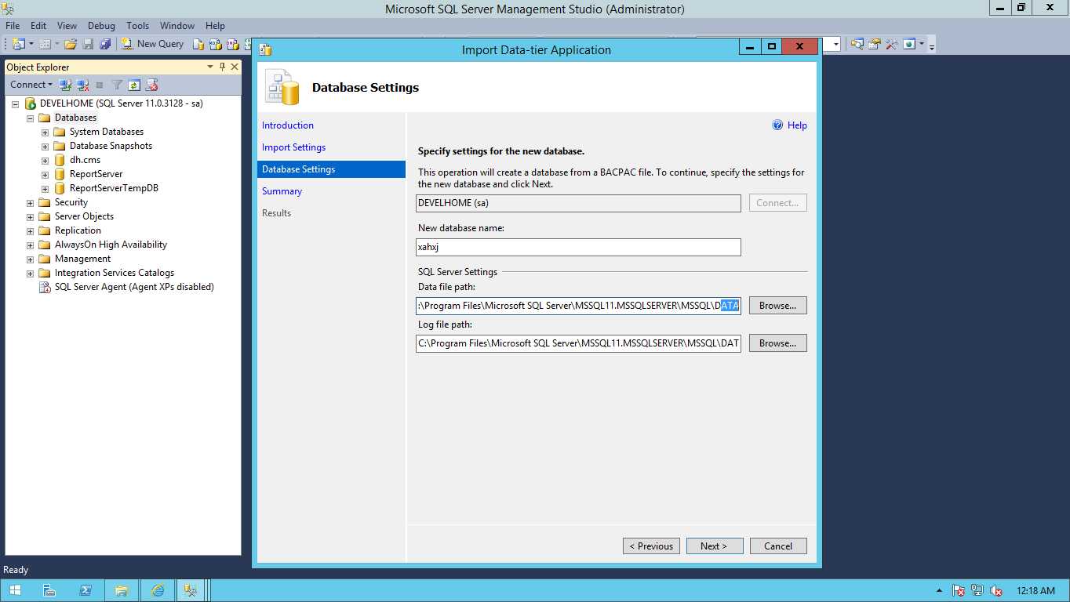Open the Connect dropdown in Object Explorer
Image resolution: width=1070 pixels, height=602 pixels.
click(x=31, y=85)
